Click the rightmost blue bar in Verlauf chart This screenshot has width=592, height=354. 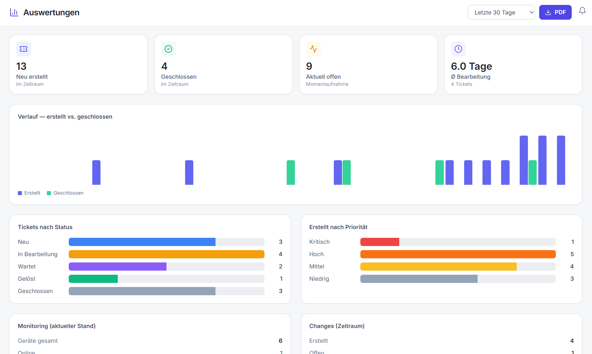point(561,160)
